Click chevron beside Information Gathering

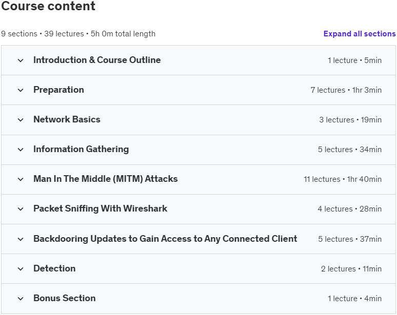[x=21, y=150]
